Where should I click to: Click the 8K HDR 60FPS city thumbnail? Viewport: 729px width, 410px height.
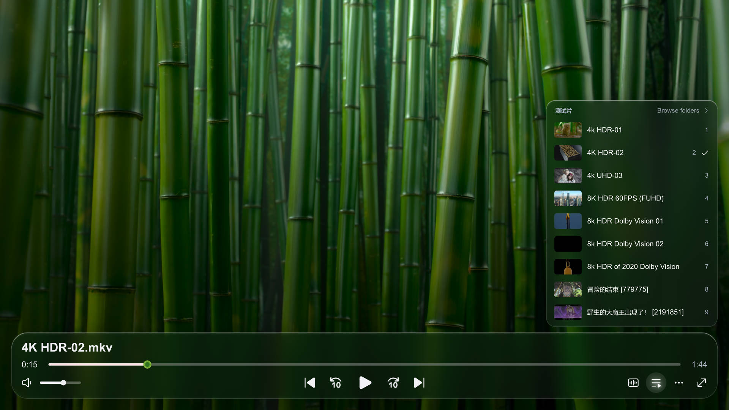pos(568,198)
